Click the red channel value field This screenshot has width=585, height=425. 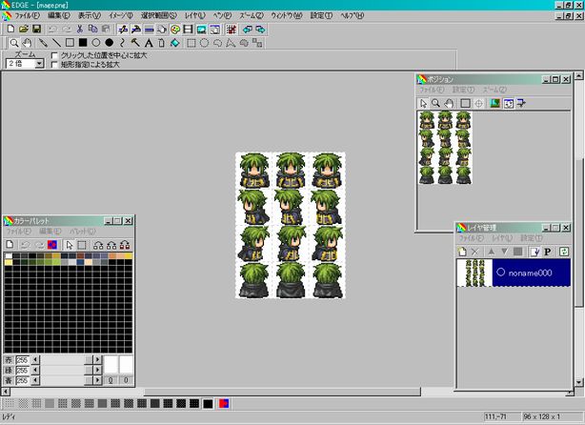(22, 359)
